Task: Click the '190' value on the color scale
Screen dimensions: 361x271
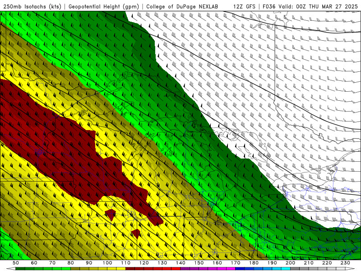Action: point(272,263)
